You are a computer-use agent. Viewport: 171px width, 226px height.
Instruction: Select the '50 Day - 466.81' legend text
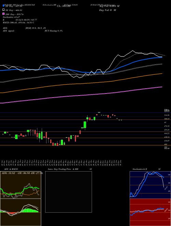pos(14,10)
